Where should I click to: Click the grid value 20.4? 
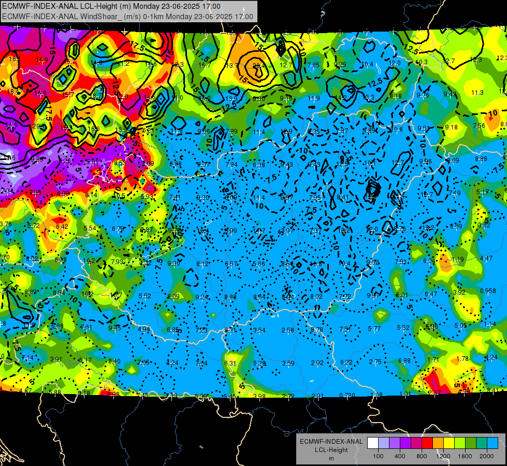tap(258, 66)
